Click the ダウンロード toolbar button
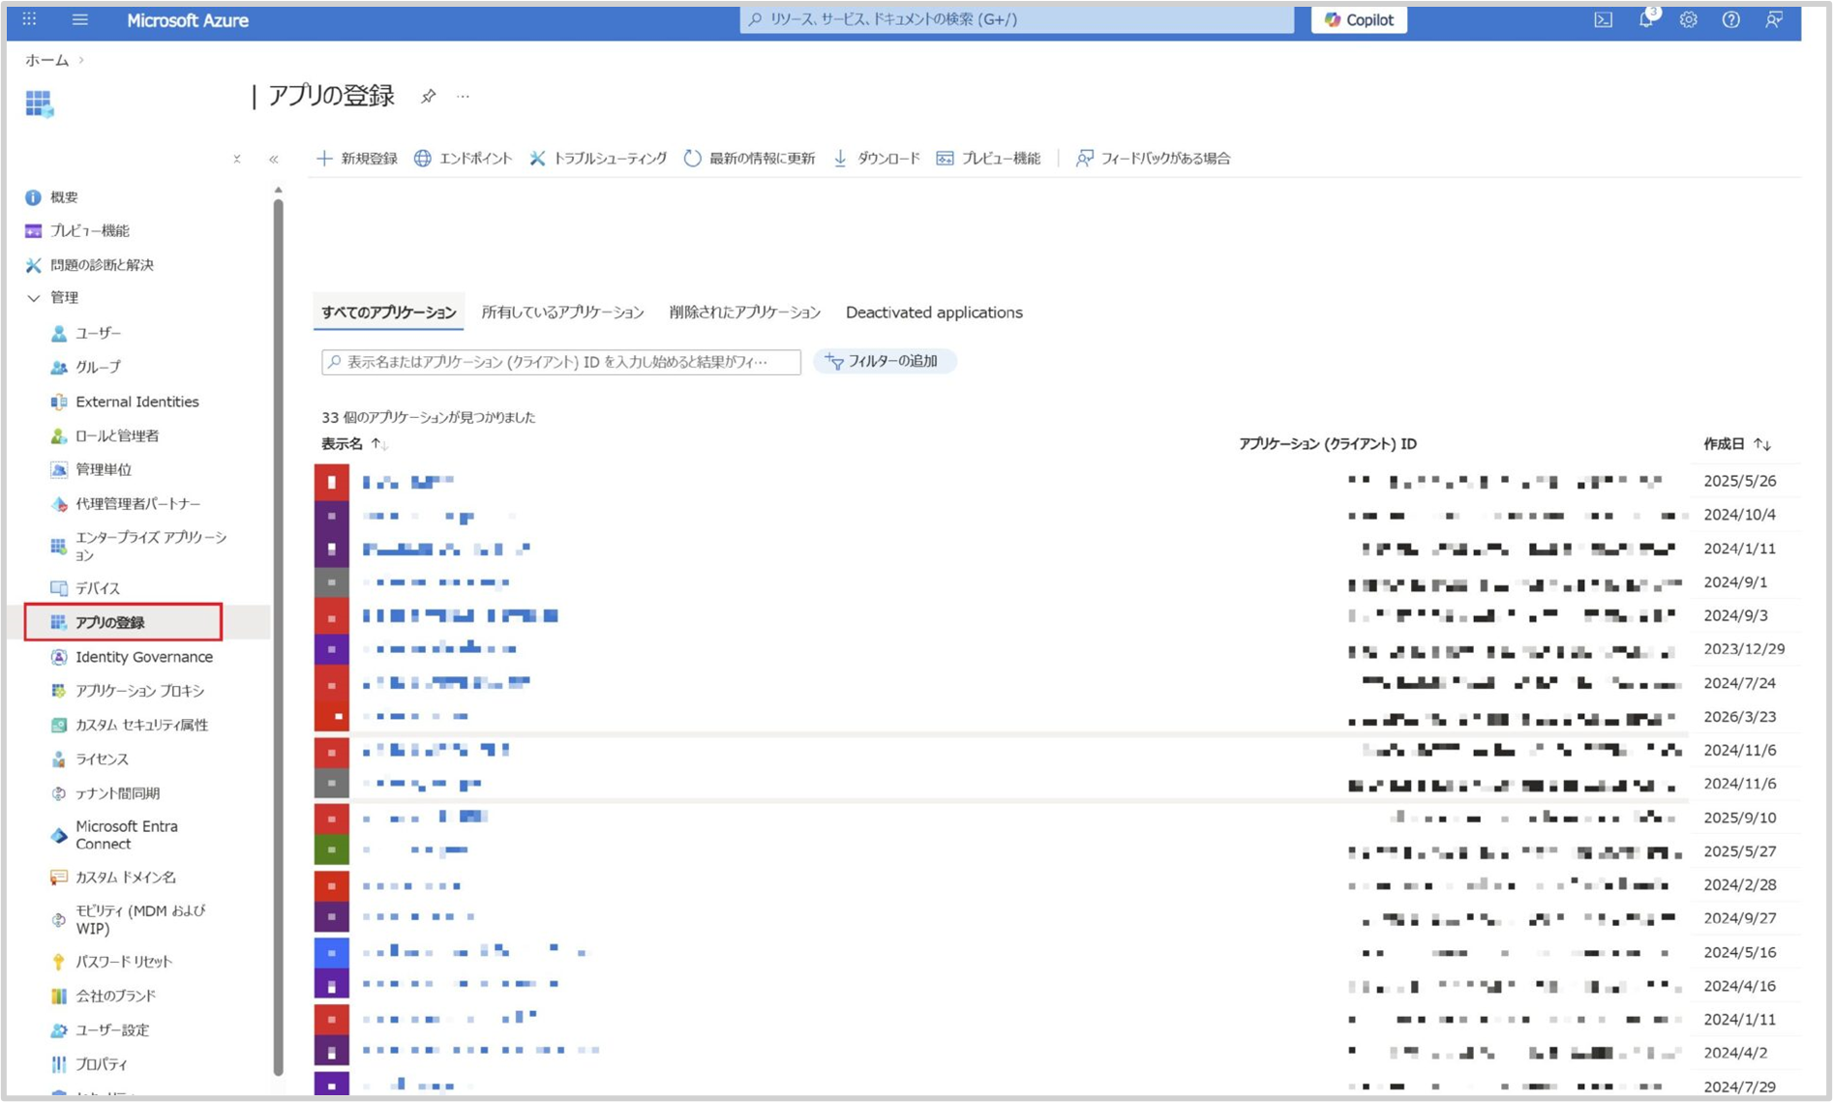Image resolution: width=1833 pixels, height=1102 pixels. coord(877,158)
